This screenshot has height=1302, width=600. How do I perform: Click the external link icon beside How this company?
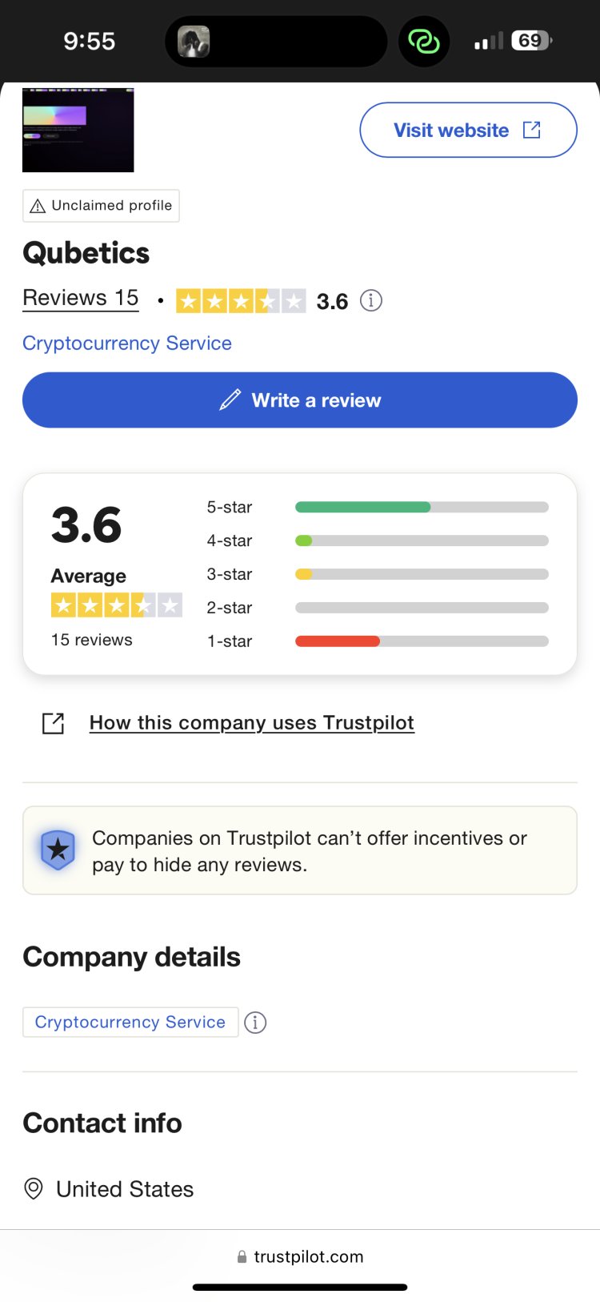(x=52, y=722)
